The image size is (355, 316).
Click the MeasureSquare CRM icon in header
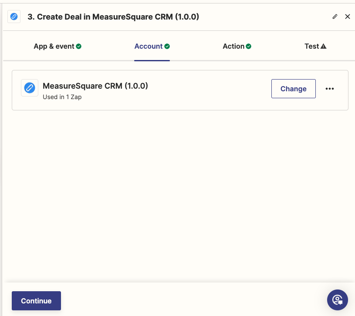point(14,17)
